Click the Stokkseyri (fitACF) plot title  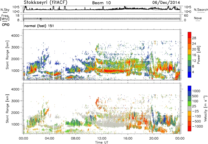tap(45, 2)
